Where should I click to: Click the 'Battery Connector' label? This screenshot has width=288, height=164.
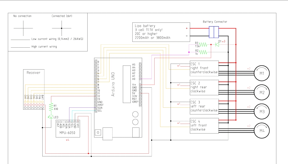(215, 22)
